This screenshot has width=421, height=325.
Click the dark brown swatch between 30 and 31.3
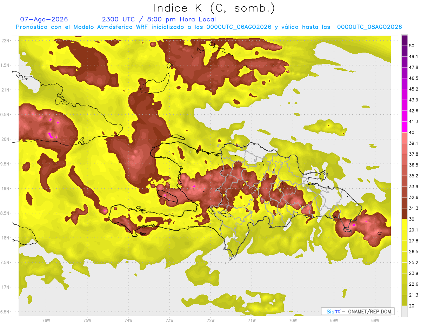tap(405, 214)
